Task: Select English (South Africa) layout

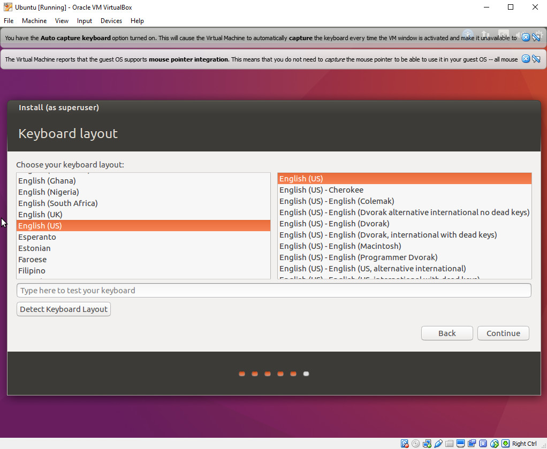Action: 143,203
